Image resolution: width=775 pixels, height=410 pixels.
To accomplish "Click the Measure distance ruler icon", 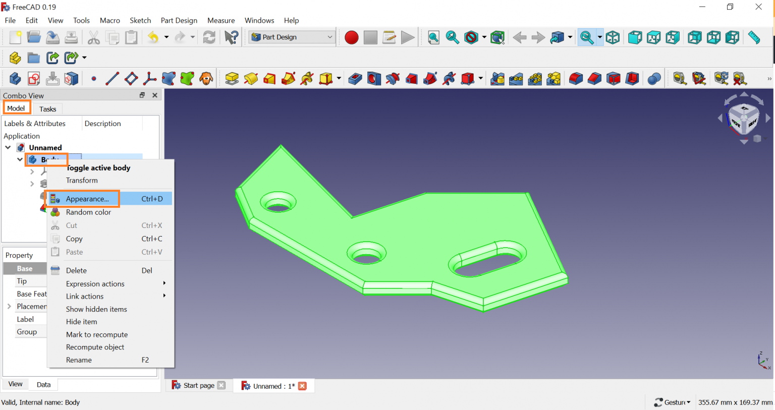I will (754, 38).
